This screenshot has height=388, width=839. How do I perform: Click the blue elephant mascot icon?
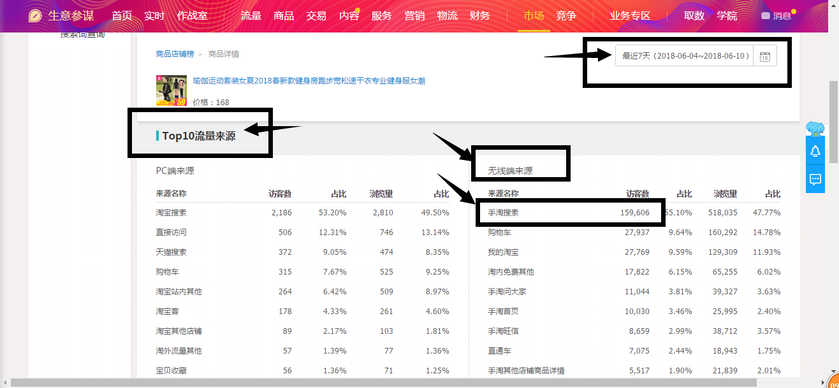point(815,129)
